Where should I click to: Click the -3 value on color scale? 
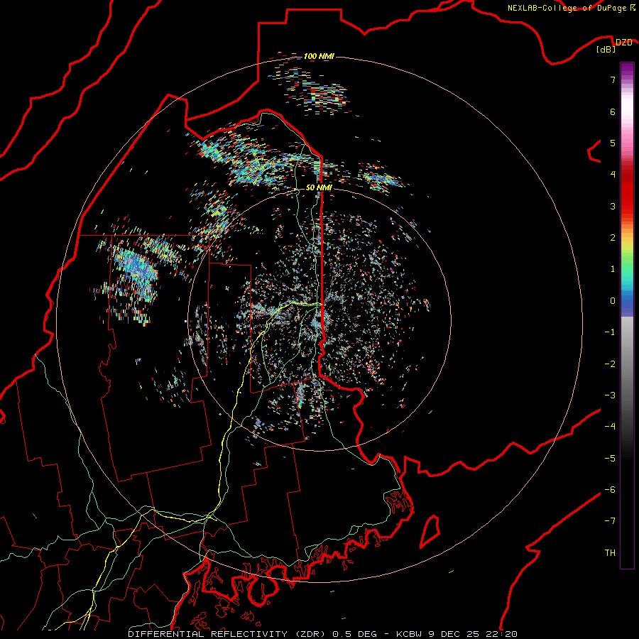pyautogui.click(x=610, y=395)
